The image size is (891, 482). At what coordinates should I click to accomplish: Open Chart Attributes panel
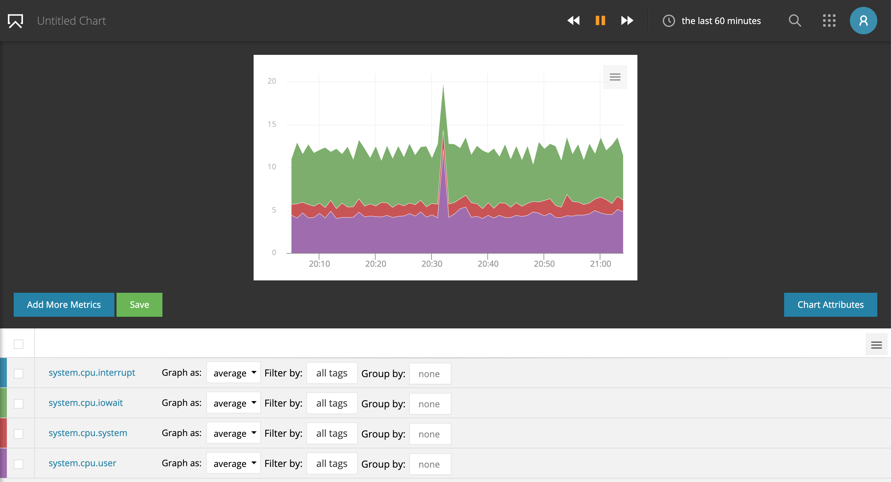830,304
